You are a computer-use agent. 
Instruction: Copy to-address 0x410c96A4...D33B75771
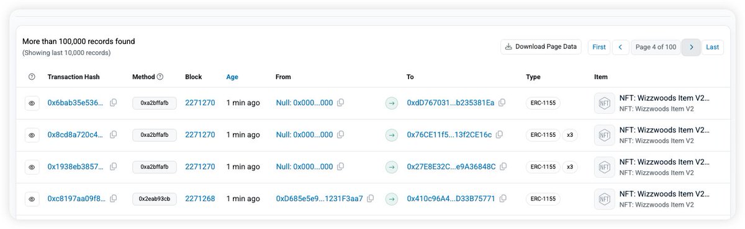(502, 199)
